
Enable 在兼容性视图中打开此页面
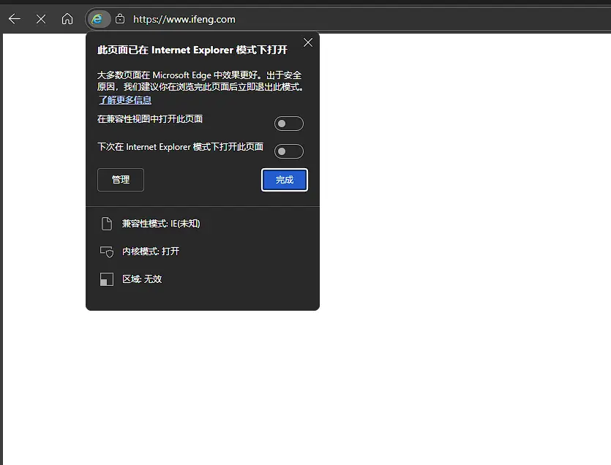pyautogui.click(x=288, y=123)
